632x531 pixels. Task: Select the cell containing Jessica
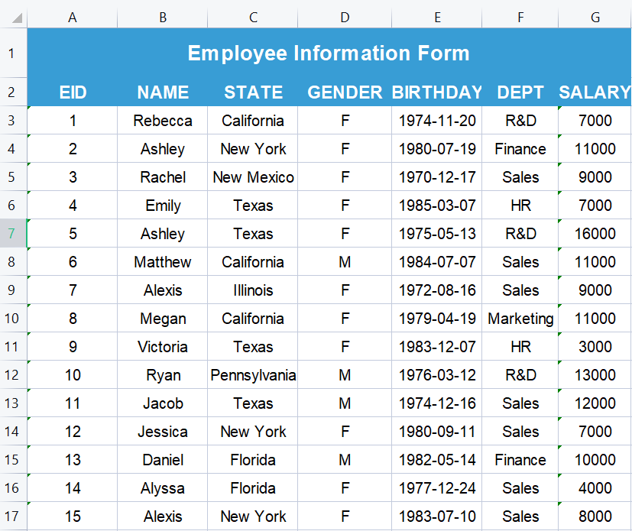click(x=163, y=432)
